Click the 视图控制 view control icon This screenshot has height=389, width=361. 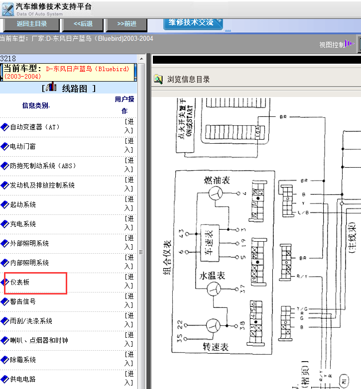pos(350,44)
